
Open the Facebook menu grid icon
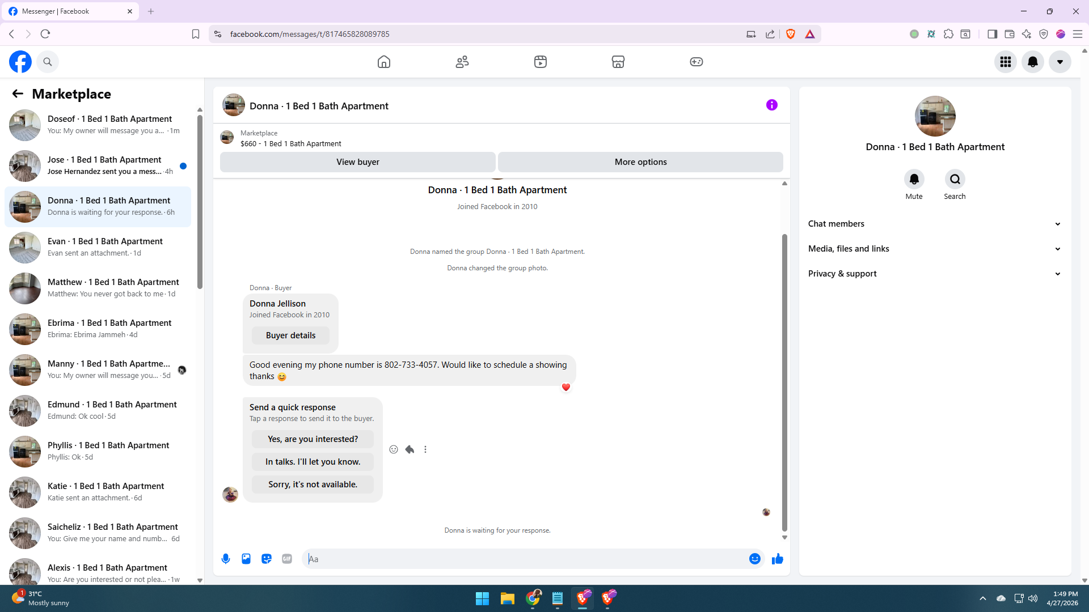pos(1006,62)
